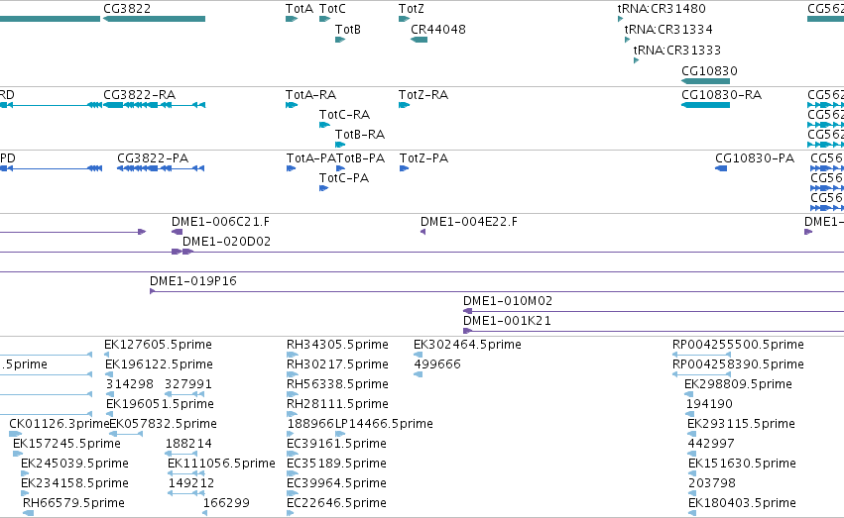Click EST RP004258390.5prime label
Image resolution: width=844 pixels, height=518 pixels.
tap(739, 364)
